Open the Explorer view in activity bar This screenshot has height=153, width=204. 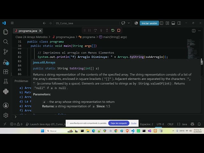(6, 32)
